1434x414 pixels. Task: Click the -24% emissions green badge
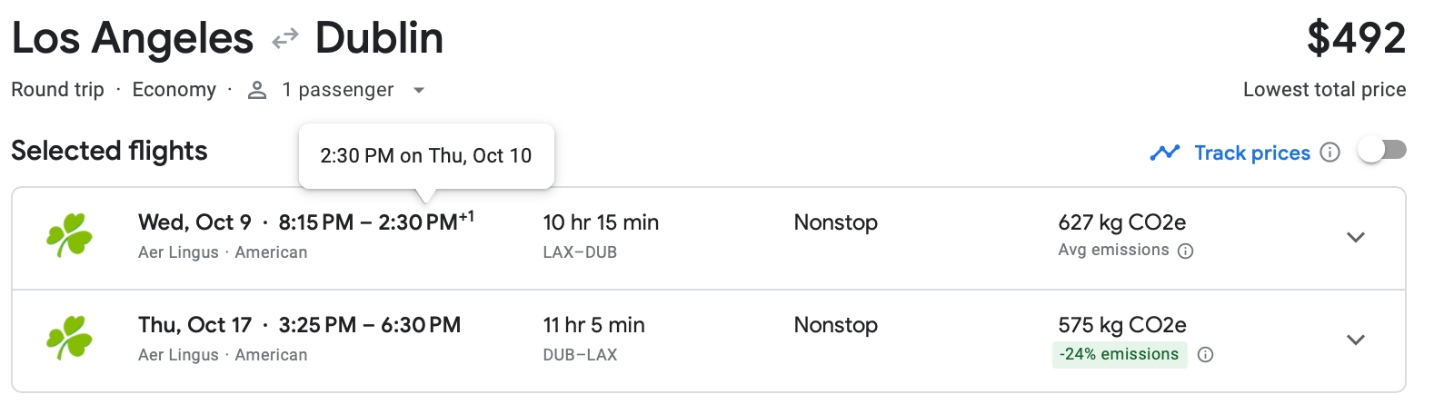1119,355
